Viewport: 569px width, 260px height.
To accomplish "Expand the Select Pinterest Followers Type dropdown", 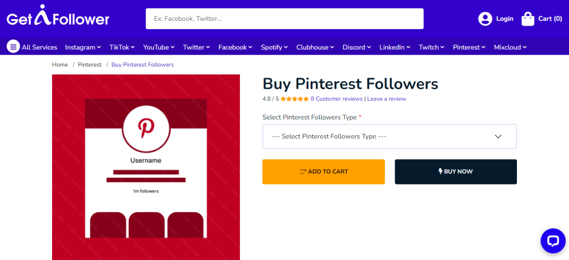I will pyautogui.click(x=389, y=136).
